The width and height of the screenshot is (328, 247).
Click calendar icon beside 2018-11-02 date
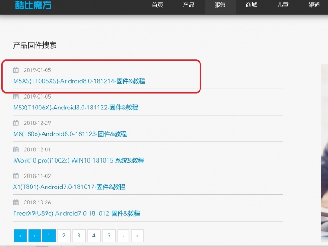pos(16,176)
